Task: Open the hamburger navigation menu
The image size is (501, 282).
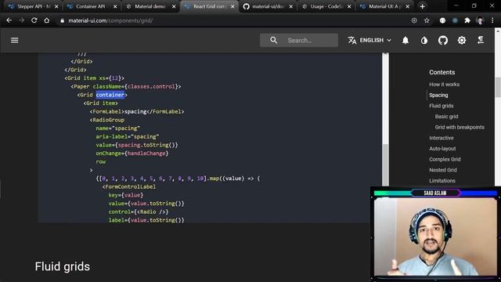Action: (x=14, y=40)
